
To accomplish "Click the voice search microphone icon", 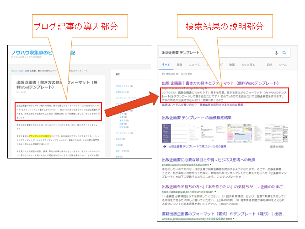I will pos(276,53).
